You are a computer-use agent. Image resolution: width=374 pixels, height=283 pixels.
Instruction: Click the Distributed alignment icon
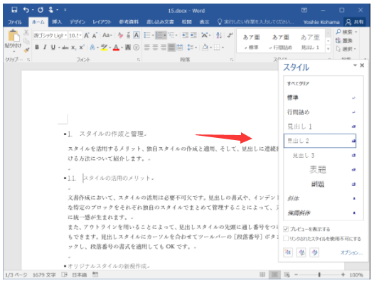pos(180,47)
